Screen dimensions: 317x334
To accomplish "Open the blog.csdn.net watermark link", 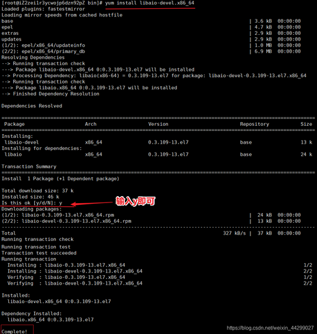I will coord(270,328).
